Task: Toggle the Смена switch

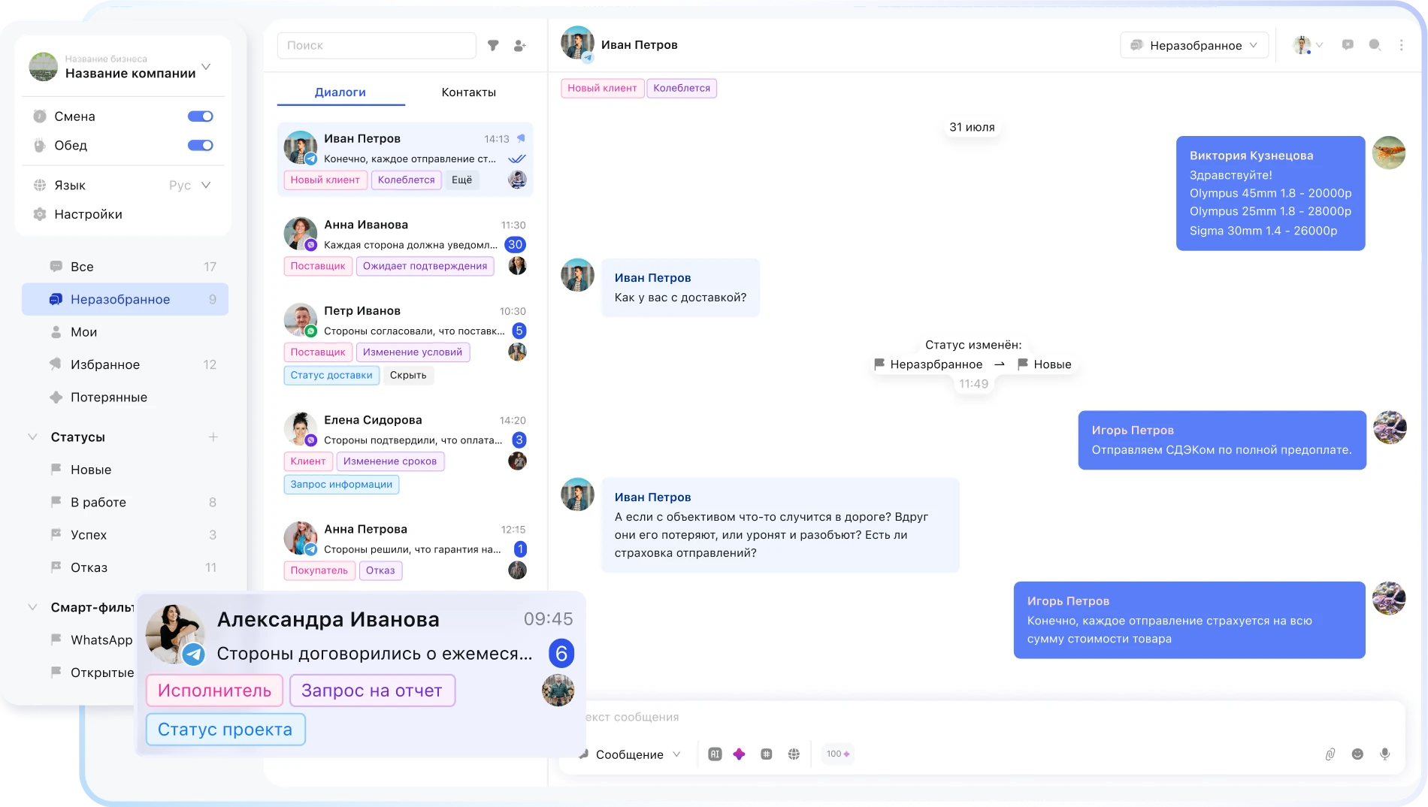Action: click(x=200, y=116)
